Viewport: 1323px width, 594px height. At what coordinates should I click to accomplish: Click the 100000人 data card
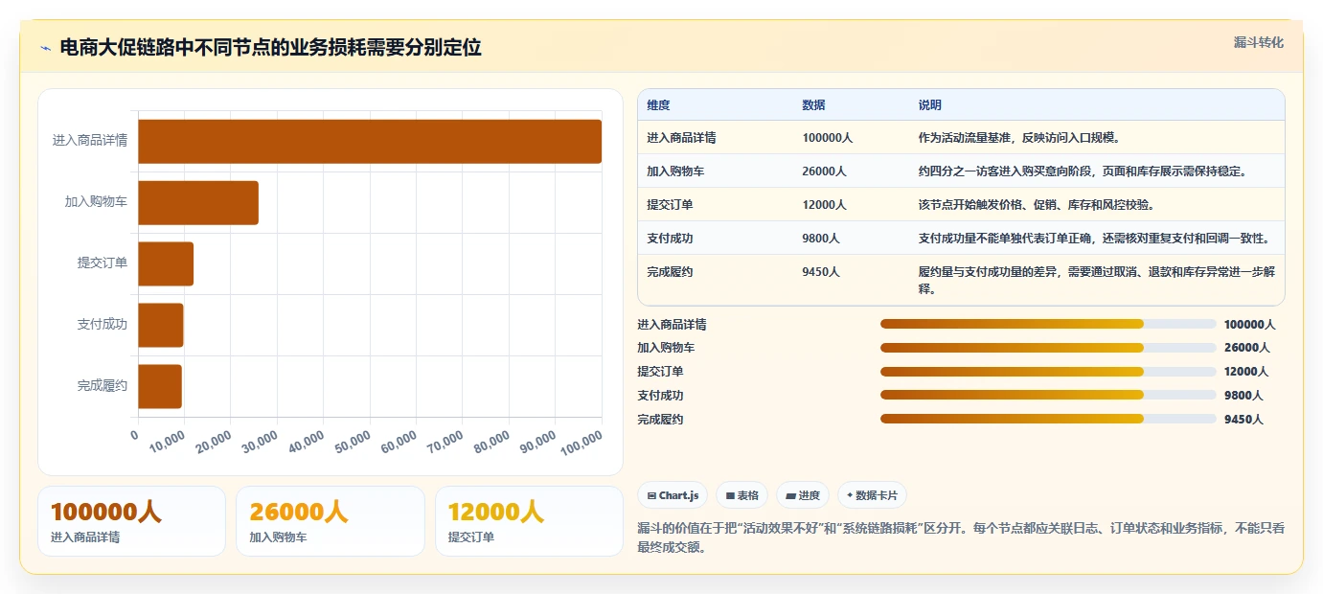coord(131,521)
